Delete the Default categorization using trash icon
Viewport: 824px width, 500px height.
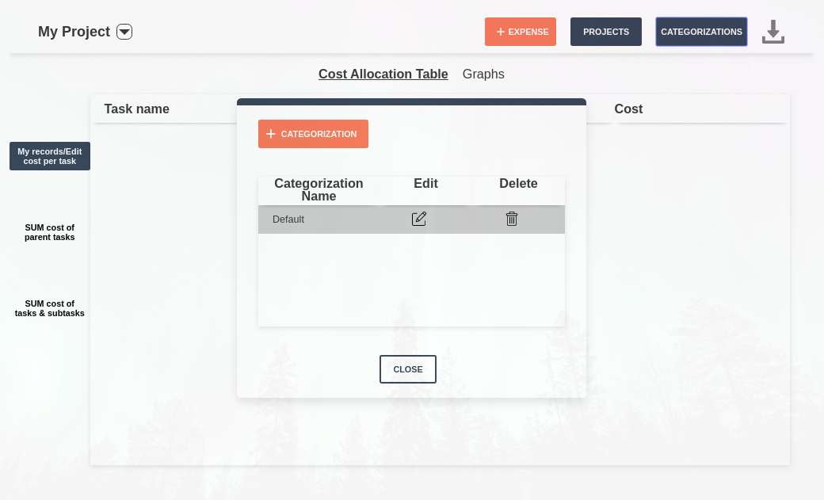point(512,219)
